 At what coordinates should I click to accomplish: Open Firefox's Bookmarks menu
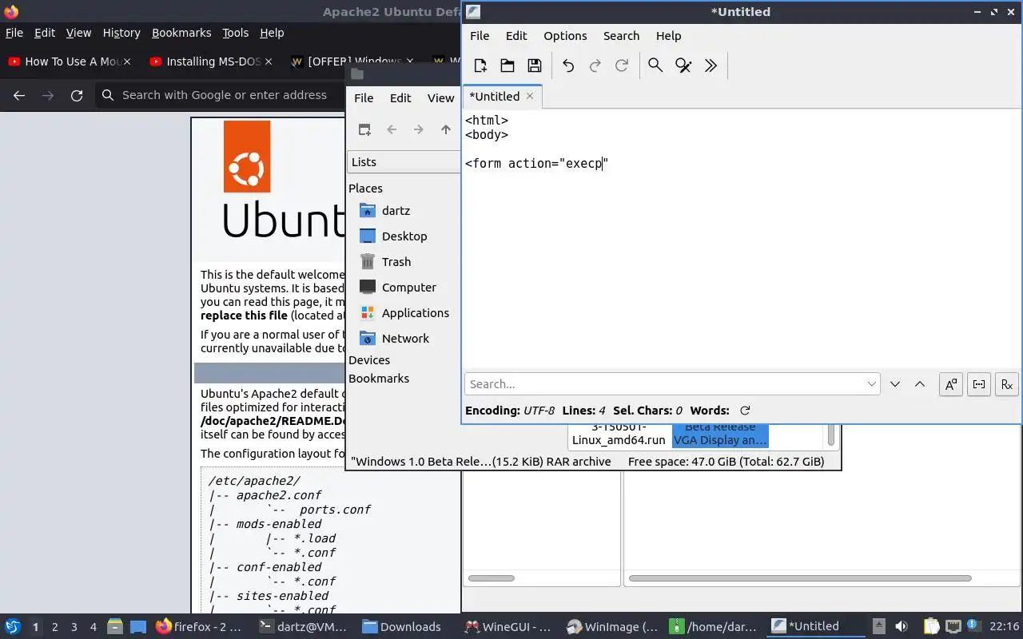click(x=181, y=33)
